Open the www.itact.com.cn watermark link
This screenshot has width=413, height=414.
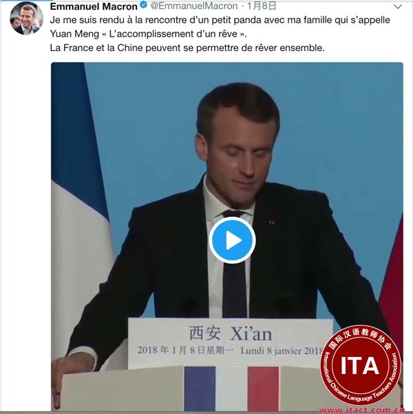[x=362, y=411]
